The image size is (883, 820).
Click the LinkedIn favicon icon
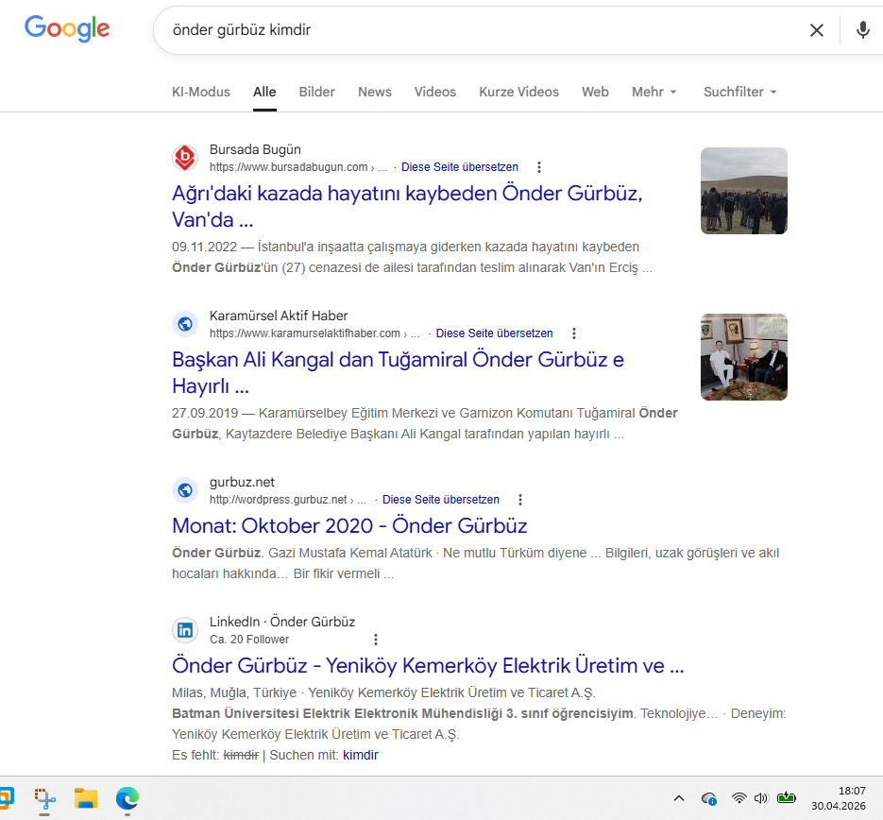(x=185, y=630)
